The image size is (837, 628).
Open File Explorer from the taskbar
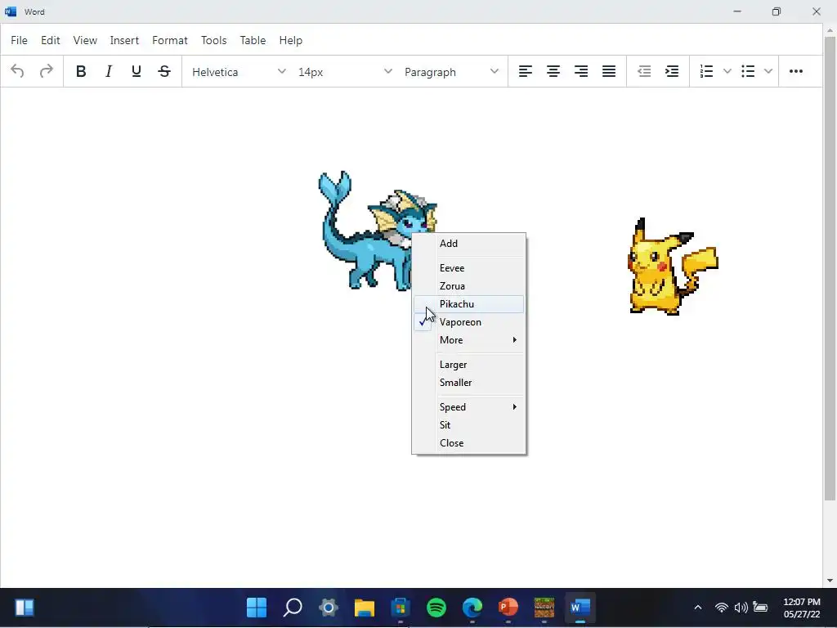point(364,608)
